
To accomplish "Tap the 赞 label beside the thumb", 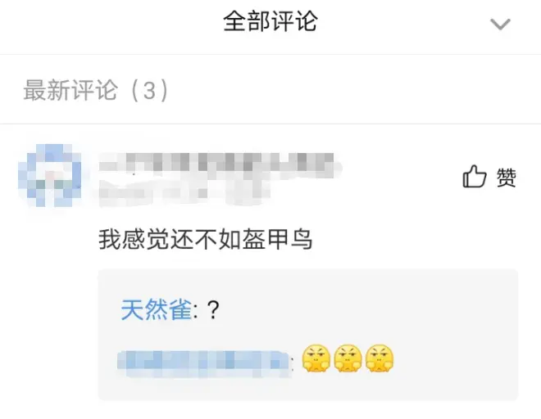I will (506, 178).
